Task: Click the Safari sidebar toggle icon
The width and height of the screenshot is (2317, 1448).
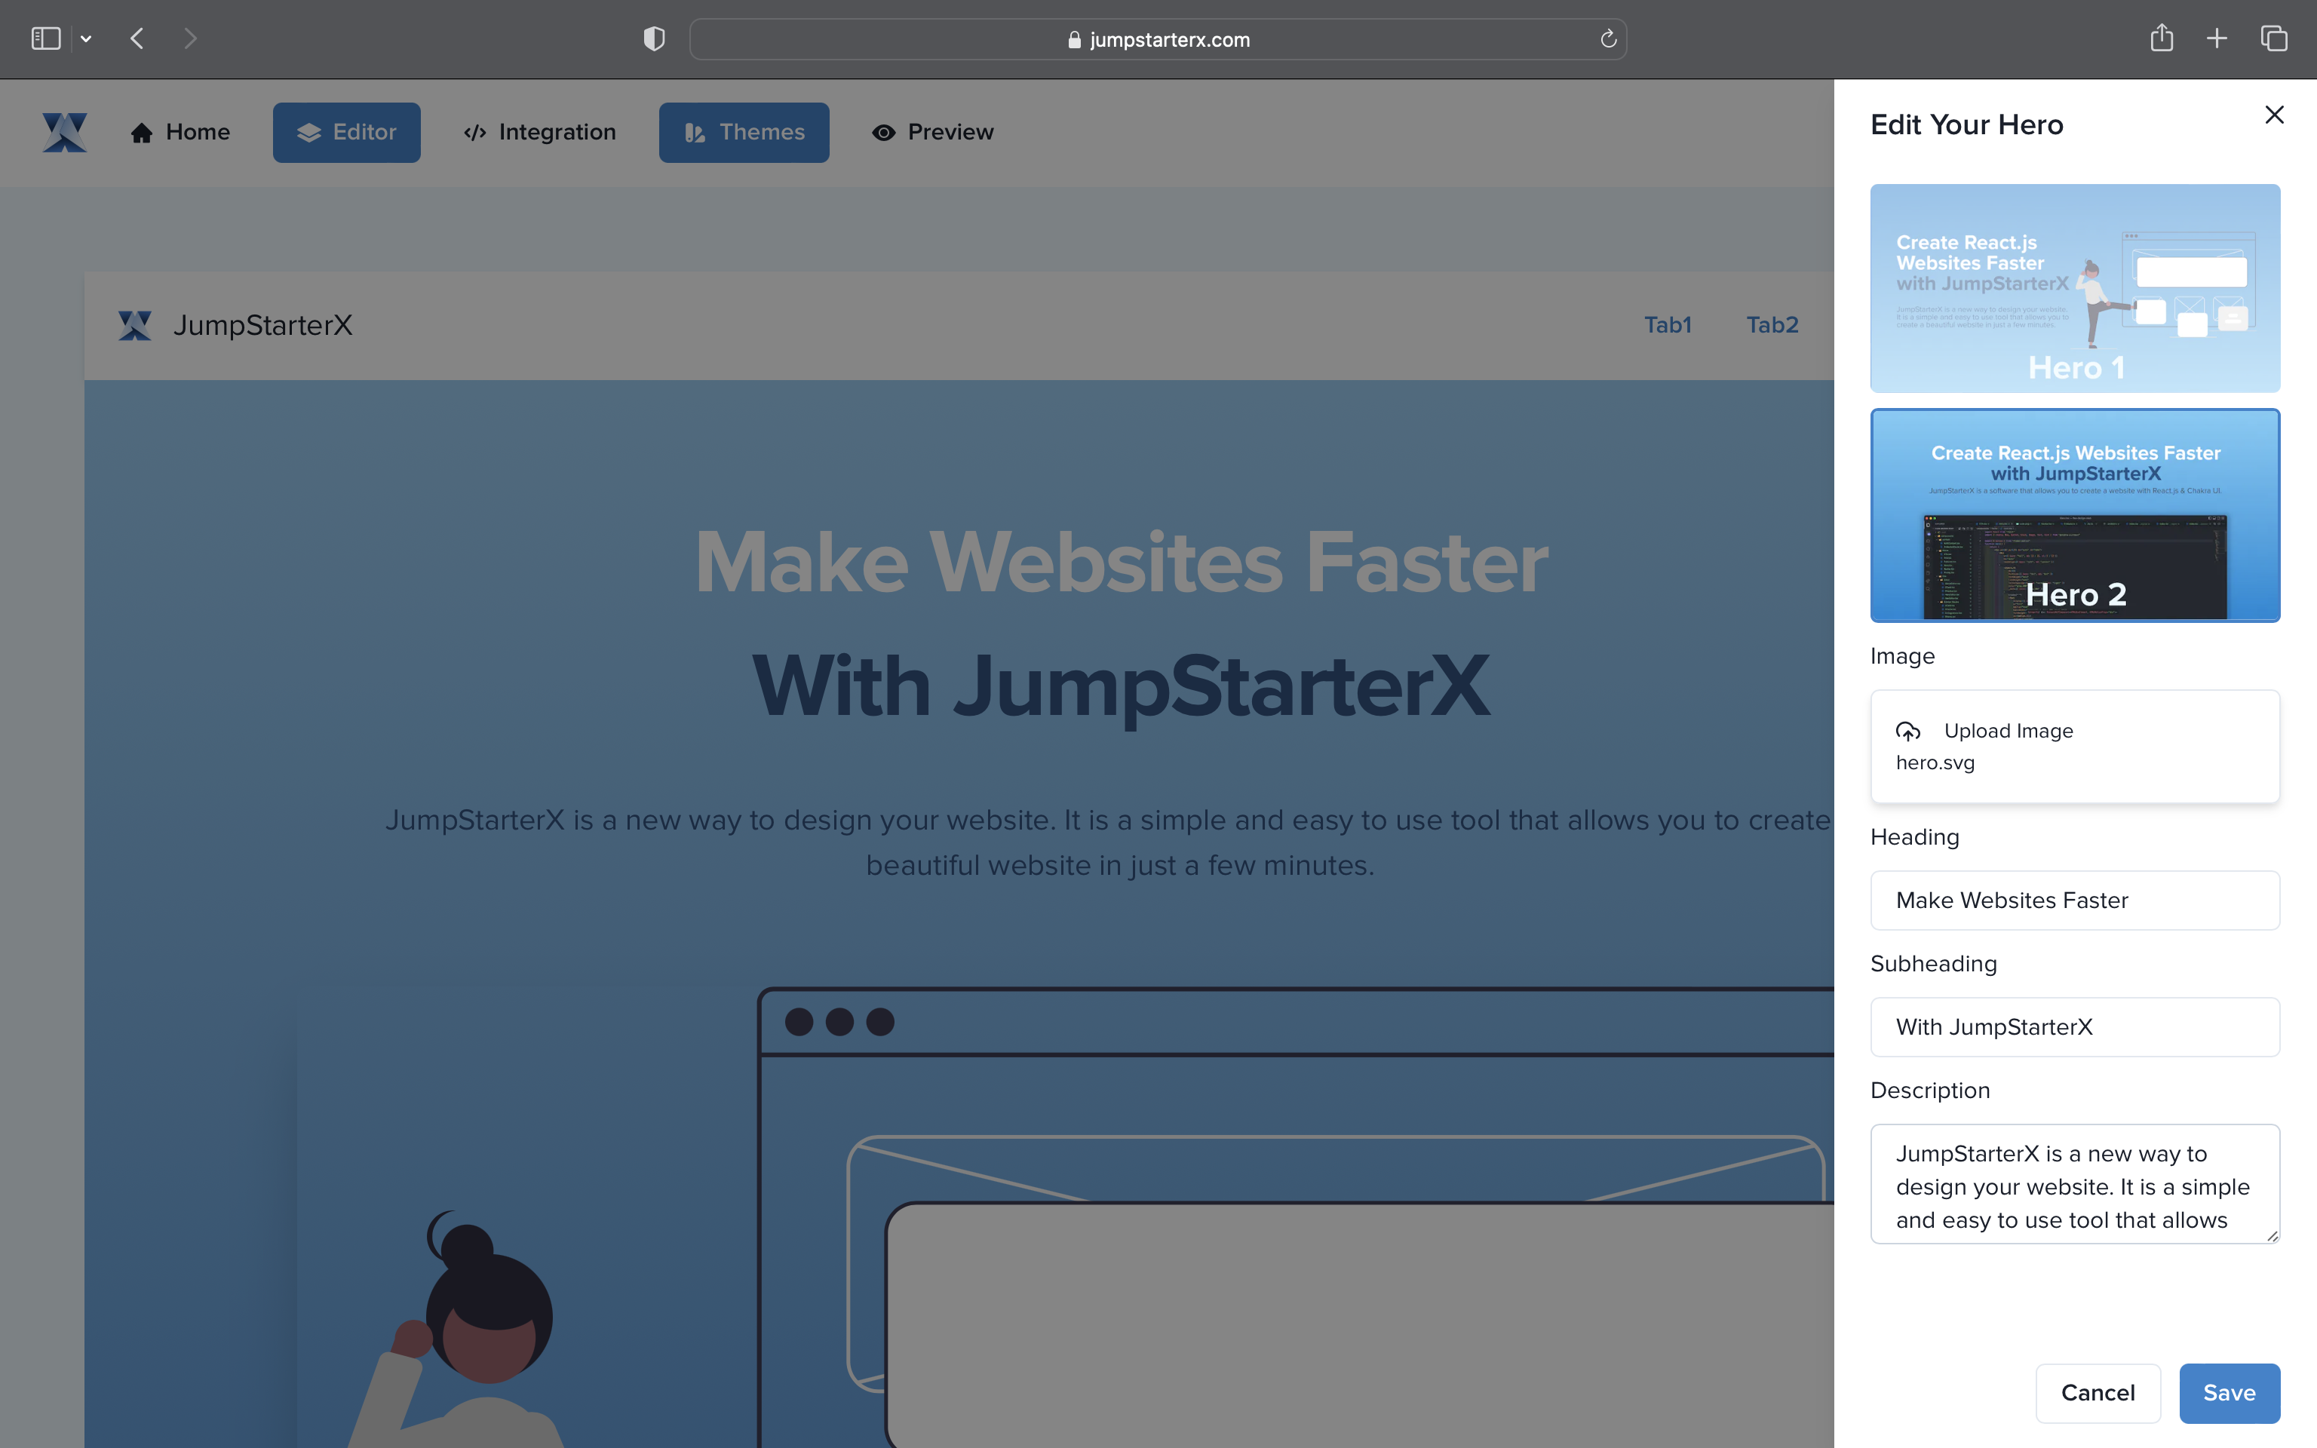Action: tap(46, 38)
